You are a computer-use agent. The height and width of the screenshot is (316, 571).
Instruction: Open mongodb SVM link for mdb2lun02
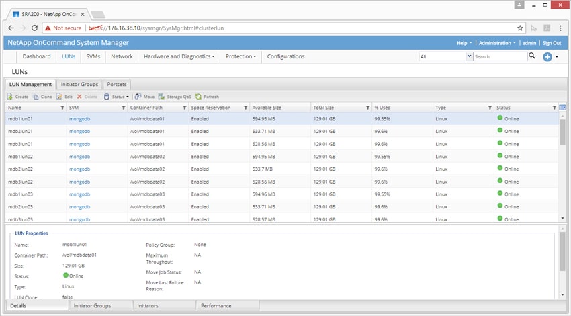pos(79,169)
